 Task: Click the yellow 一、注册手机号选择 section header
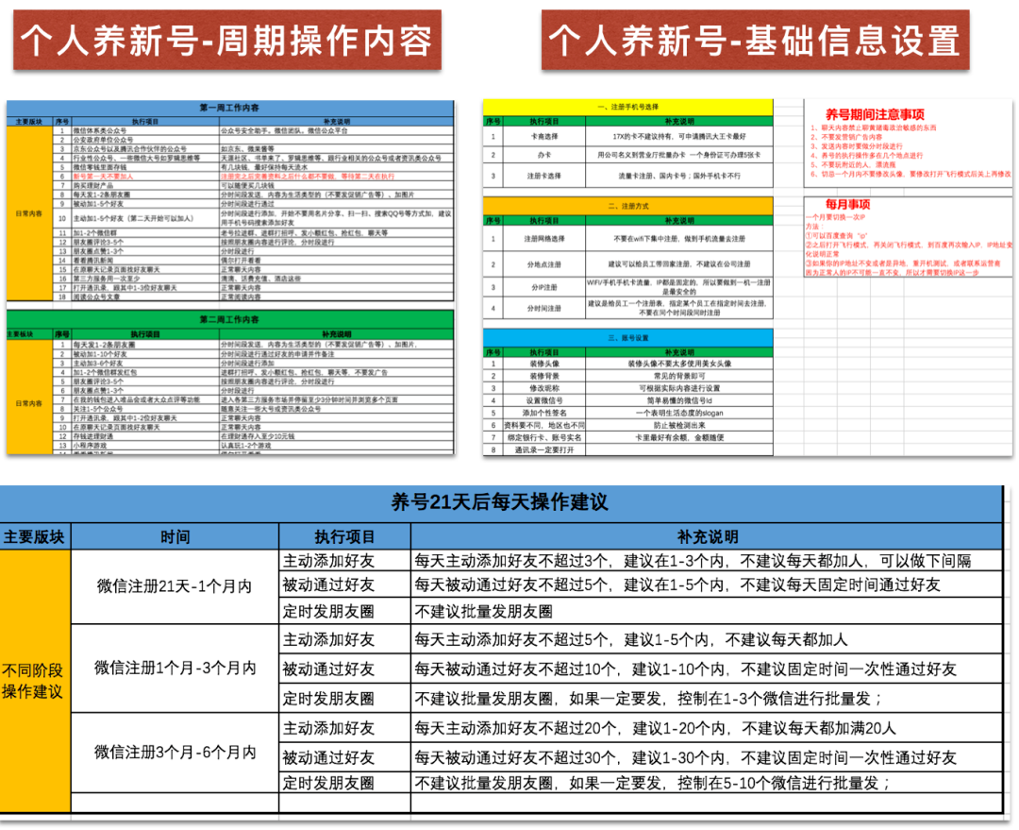click(x=627, y=107)
